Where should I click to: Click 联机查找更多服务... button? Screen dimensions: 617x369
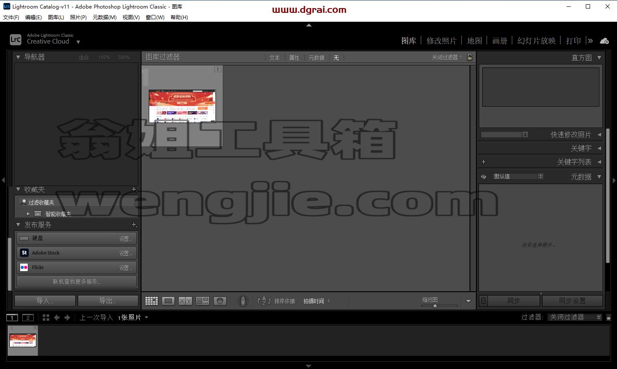[x=77, y=281]
